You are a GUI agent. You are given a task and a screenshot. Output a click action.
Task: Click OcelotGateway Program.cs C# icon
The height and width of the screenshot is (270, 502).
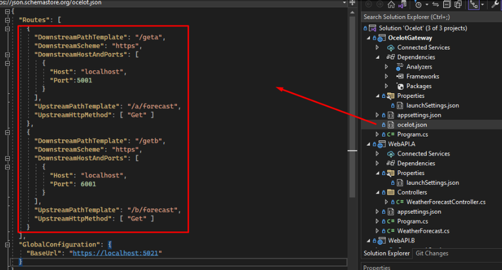click(x=391, y=134)
